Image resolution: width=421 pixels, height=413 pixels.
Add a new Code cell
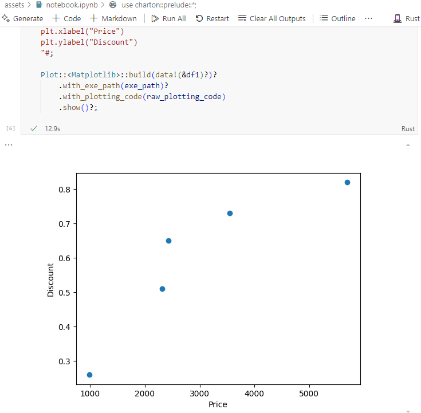point(67,18)
